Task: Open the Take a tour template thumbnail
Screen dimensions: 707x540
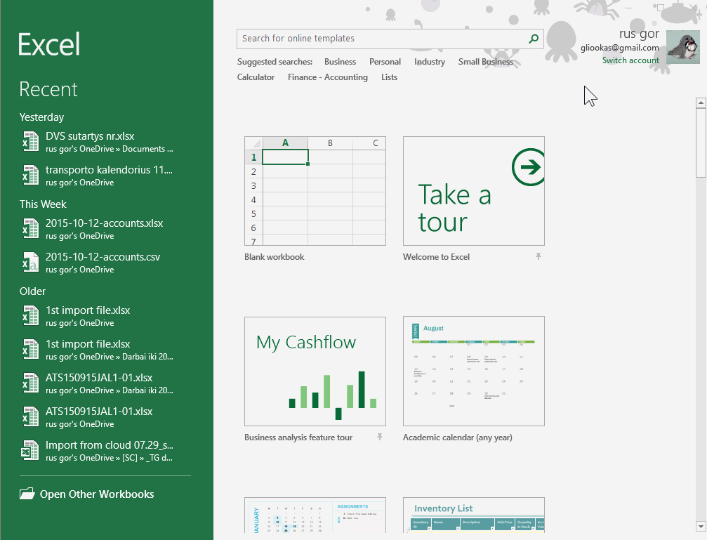Action: coord(473,191)
